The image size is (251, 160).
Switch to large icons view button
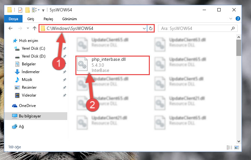[x=237, y=147]
